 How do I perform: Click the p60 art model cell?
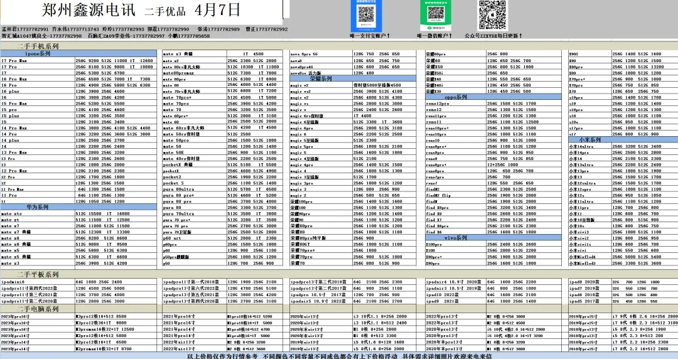click(195, 238)
